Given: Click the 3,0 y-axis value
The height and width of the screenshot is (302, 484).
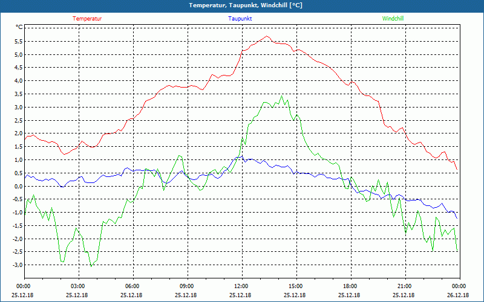Looking at the screenshot, I should (19, 108).
